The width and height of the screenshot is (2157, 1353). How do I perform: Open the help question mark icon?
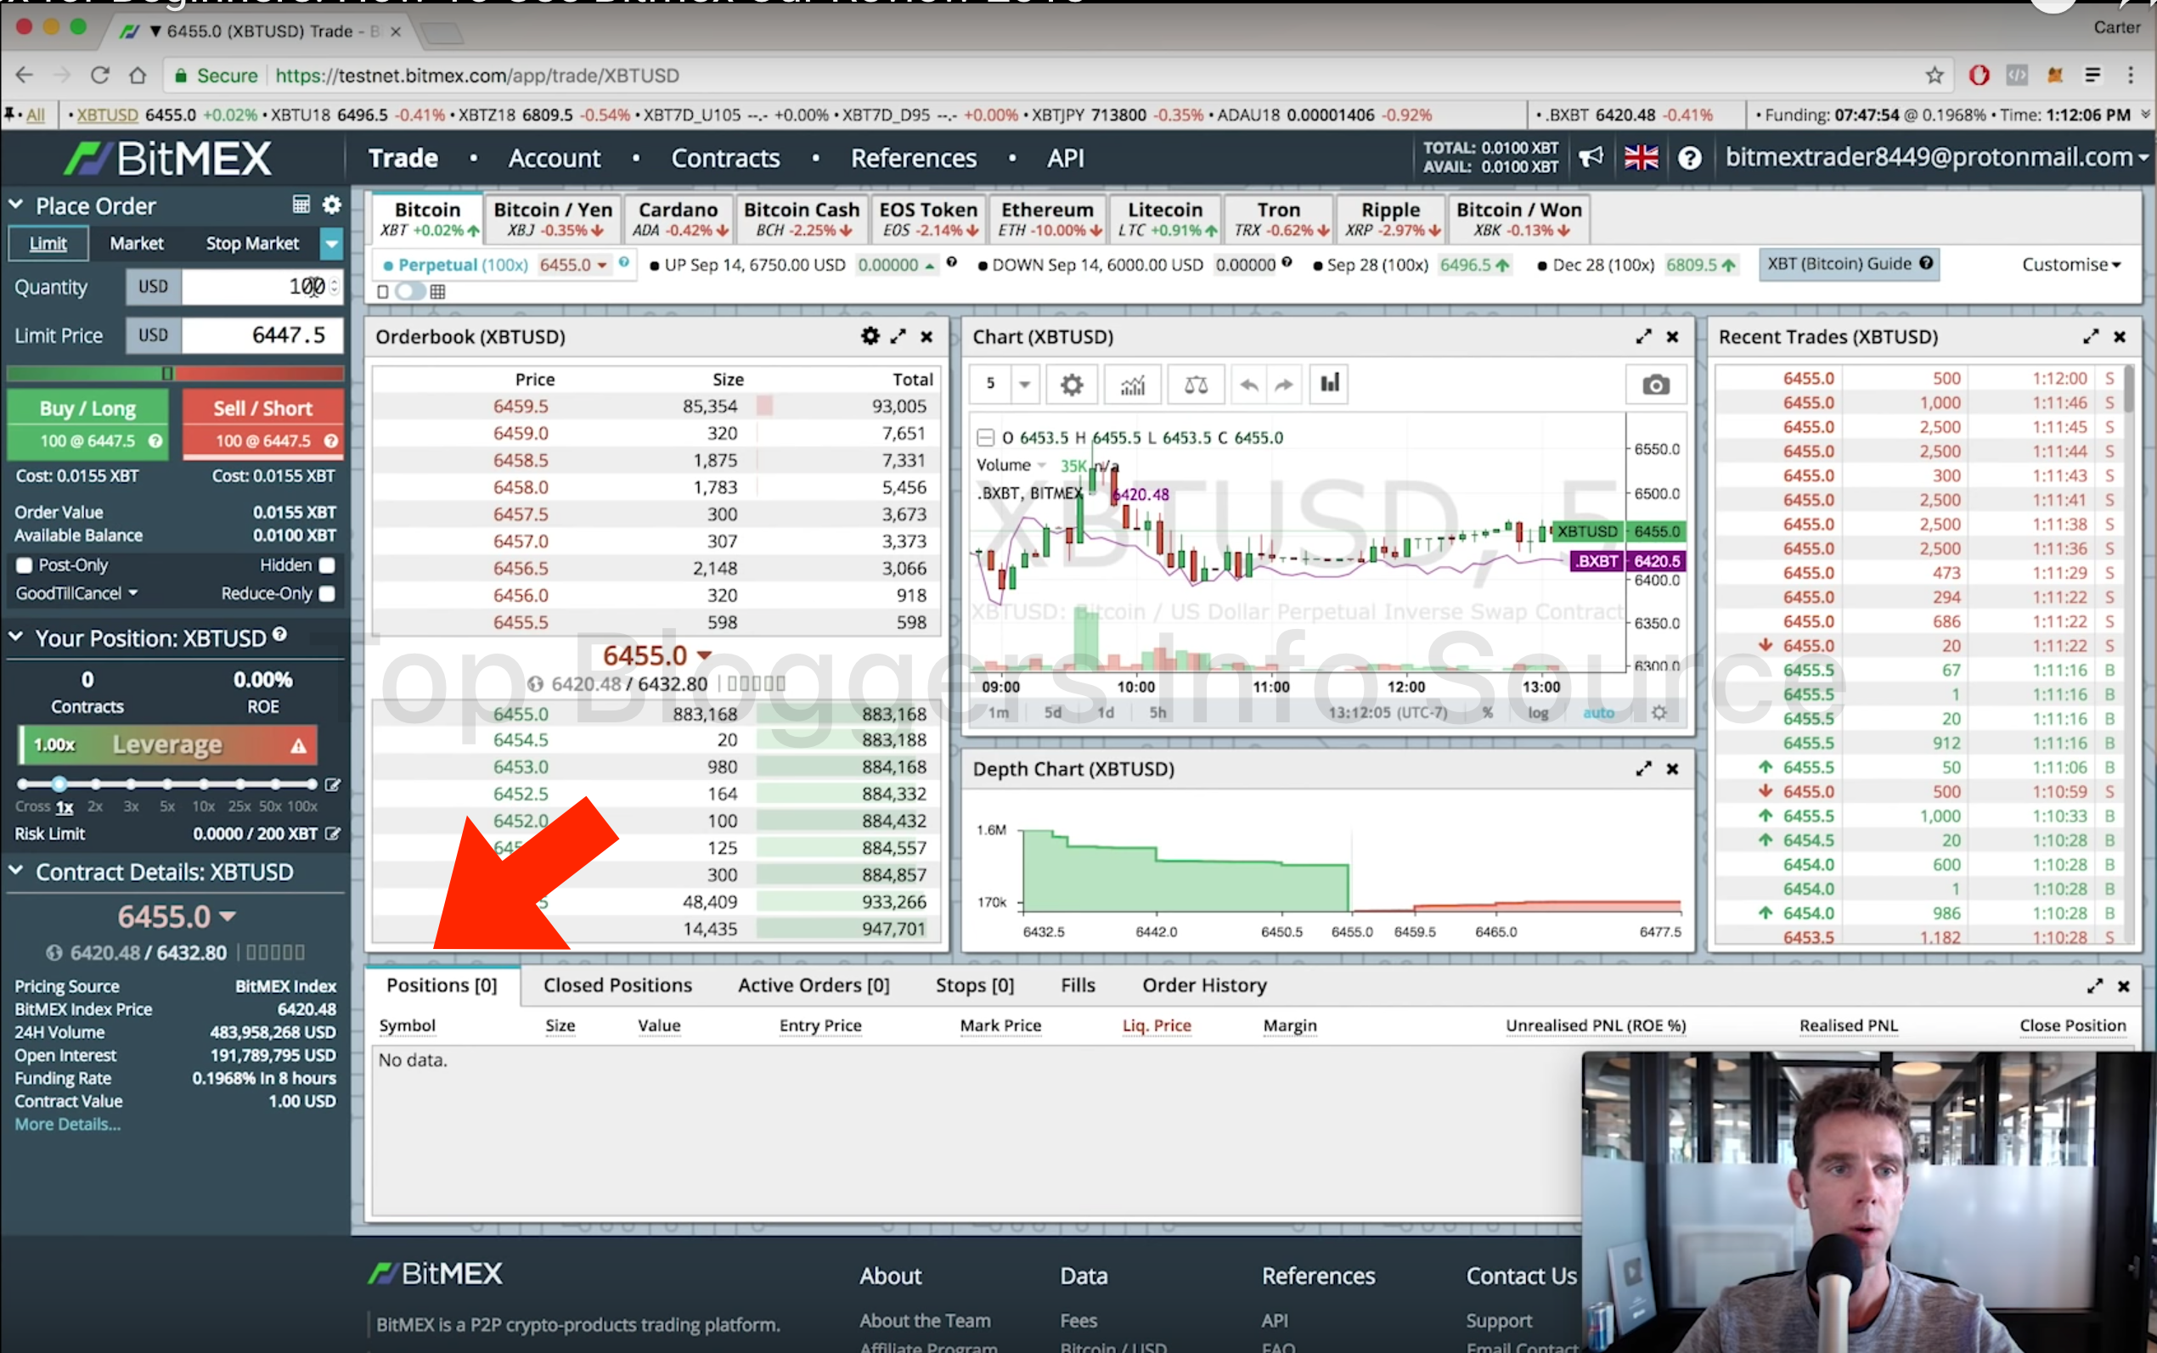1689,159
